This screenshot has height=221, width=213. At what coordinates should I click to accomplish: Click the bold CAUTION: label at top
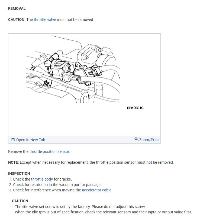(x=17, y=20)
